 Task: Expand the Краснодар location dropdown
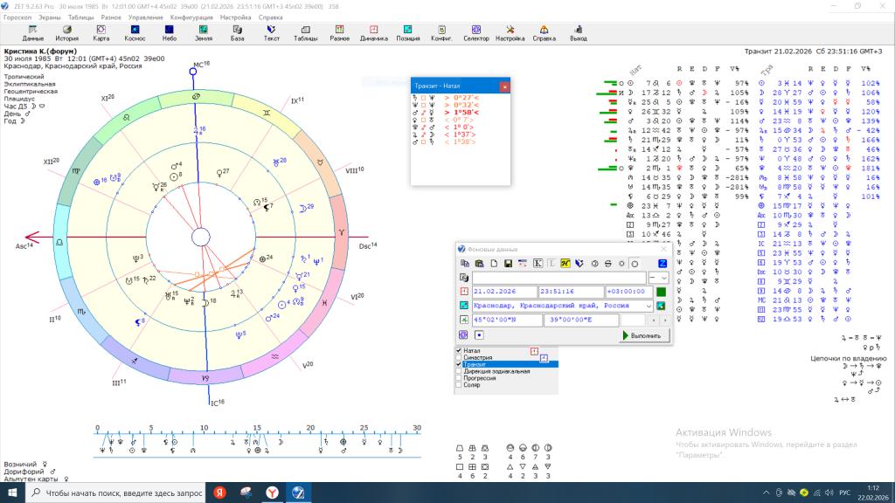click(x=648, y=306)
